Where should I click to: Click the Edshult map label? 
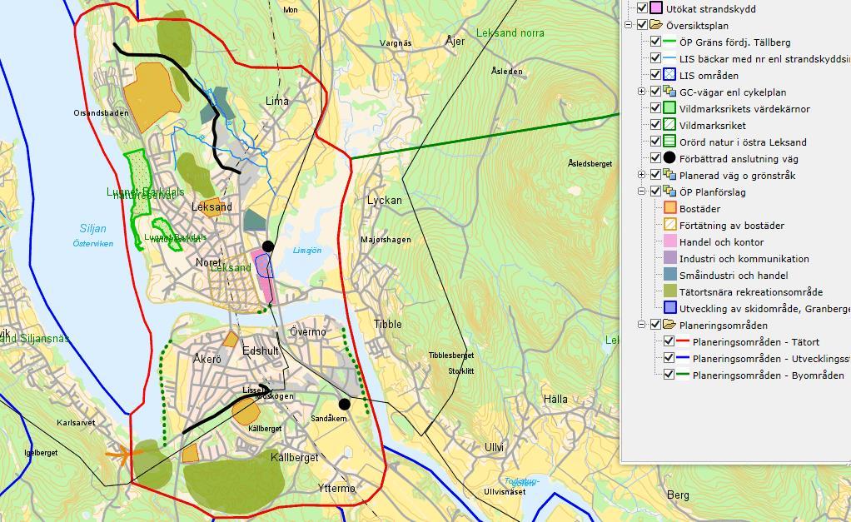(x=261, y=350)
